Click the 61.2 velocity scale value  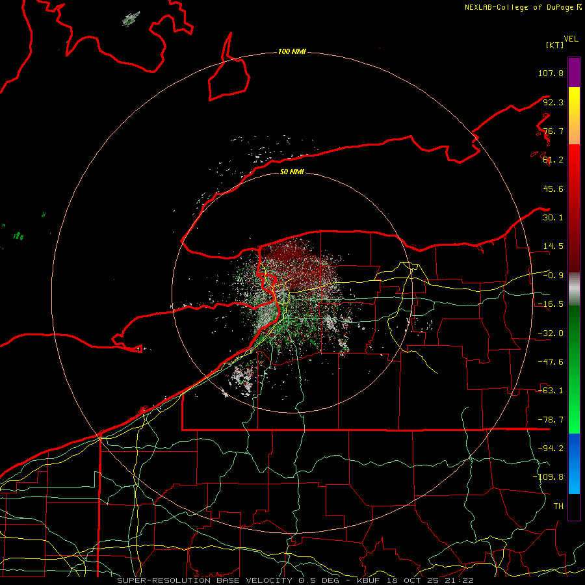tap(553, 160)
